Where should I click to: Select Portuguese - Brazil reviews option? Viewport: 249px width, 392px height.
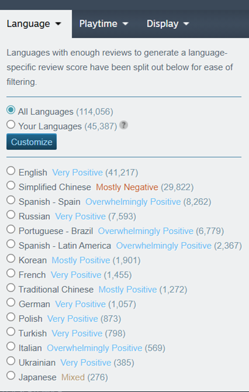point(11,229)
